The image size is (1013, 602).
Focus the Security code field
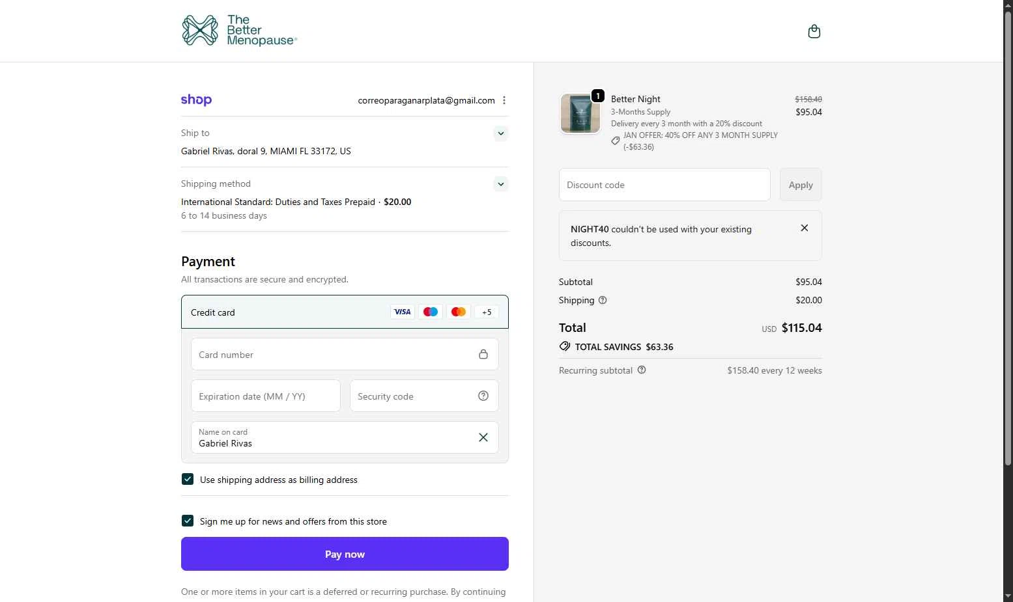point(424,396)
